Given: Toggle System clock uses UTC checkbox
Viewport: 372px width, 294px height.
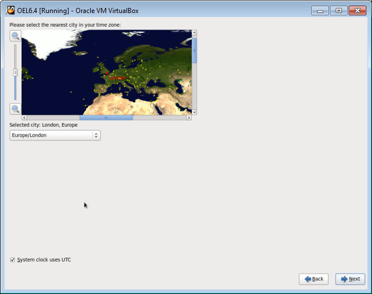Looking at the screenshot, I should pyautogui.click(x=12, y=260).
